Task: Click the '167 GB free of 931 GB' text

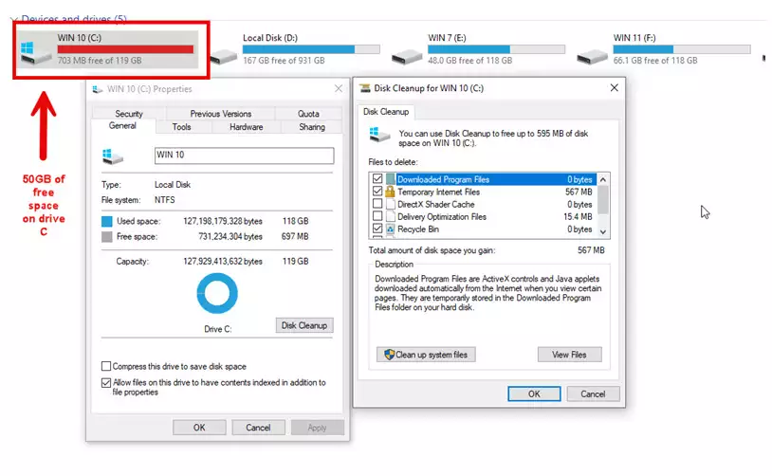Action: pos(284,61)
